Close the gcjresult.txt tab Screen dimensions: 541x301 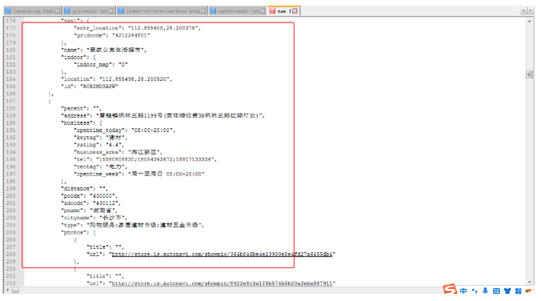111,11
